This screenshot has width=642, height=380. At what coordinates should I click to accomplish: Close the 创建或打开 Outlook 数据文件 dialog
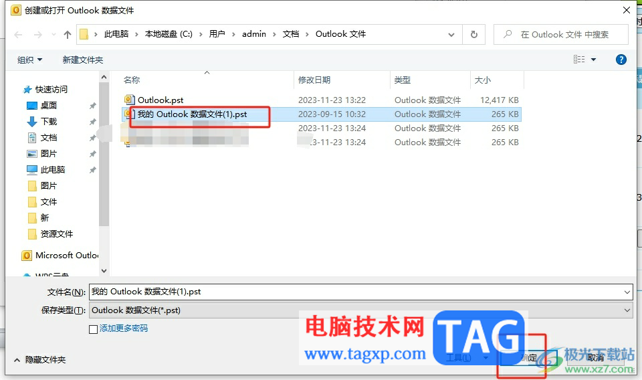click(627, 10)
